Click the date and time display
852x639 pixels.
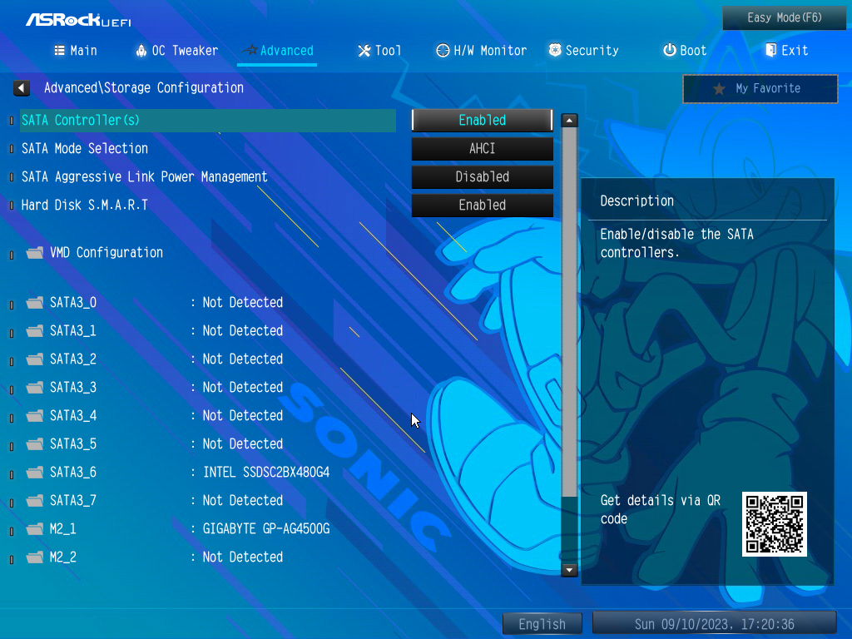click(x=714, y=624)
